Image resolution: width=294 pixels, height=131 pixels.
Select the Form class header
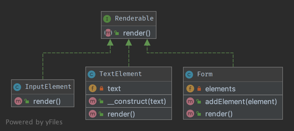click(205, 74)
